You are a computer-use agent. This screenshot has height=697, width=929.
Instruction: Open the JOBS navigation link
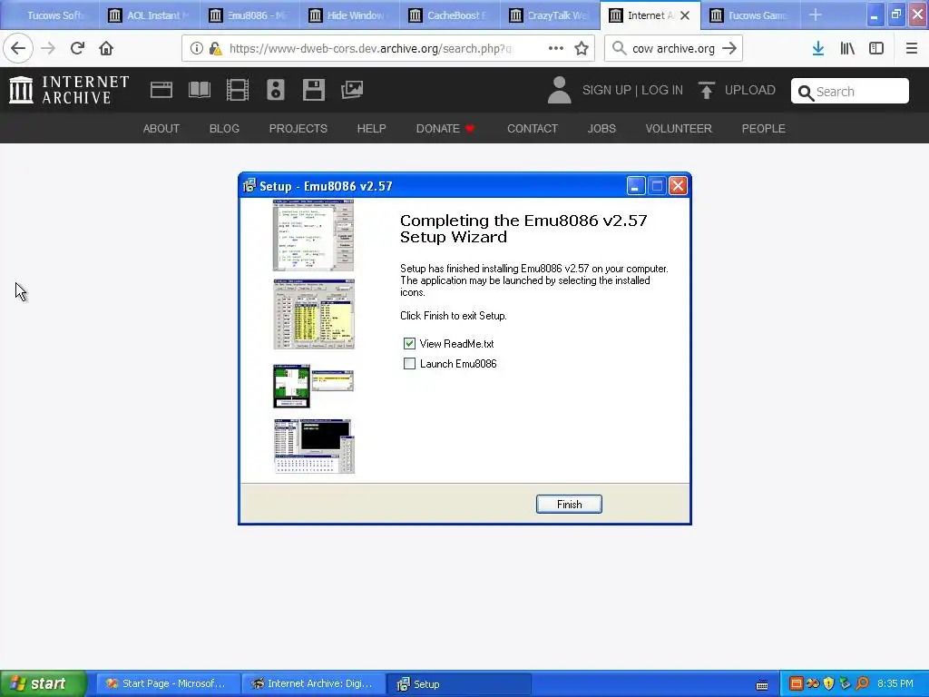pyautogui.click(x=601, y=129)
